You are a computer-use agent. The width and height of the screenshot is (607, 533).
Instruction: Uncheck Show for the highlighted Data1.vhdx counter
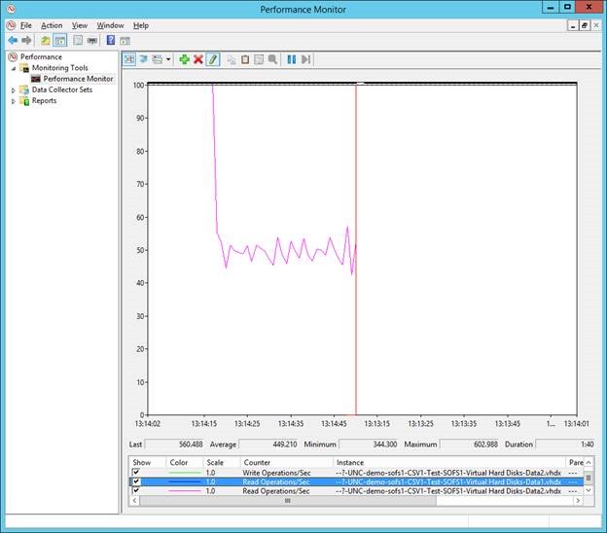point(136,481)
